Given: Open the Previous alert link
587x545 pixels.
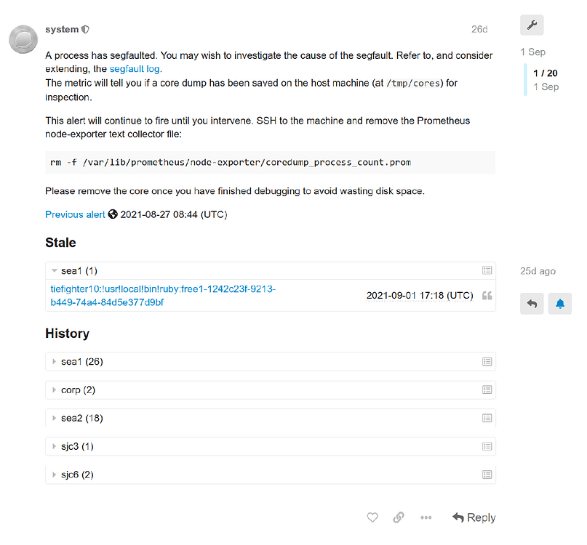Looking at the screenshot, I should click(x=75, y=214).
